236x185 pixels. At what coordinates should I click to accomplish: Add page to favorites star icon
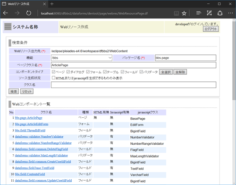click(184, 13)
